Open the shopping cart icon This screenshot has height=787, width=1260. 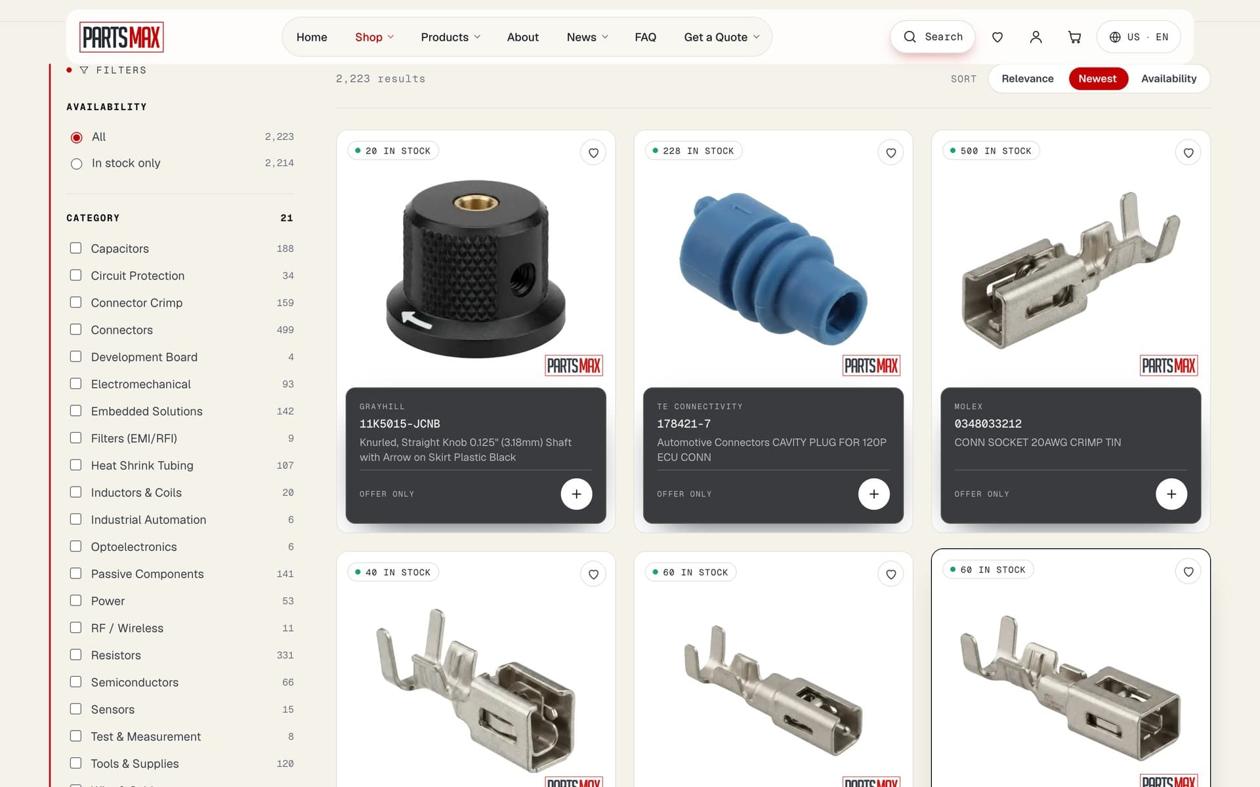point(1074,37)
